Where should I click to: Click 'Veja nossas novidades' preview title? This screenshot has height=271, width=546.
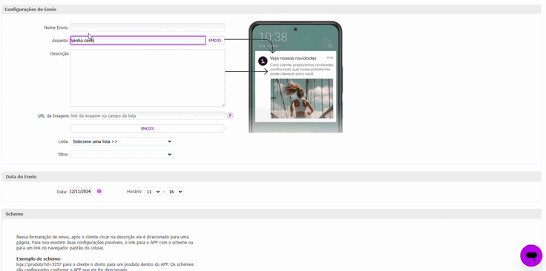click(x=293, y=58)
